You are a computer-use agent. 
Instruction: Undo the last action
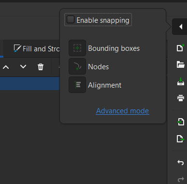point(181,162)
